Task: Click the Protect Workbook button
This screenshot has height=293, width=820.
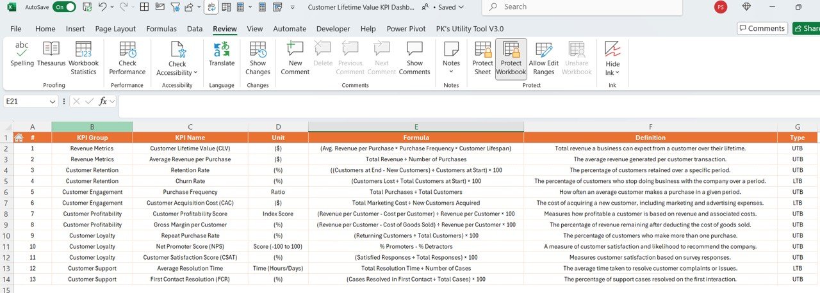Action: pyautogui.click(x=511, y=58)
